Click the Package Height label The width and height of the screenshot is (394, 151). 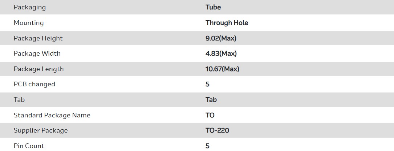pos(38,38)
